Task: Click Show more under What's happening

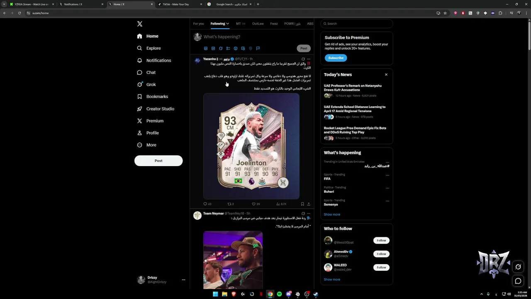Action: [x=332, y=214]
